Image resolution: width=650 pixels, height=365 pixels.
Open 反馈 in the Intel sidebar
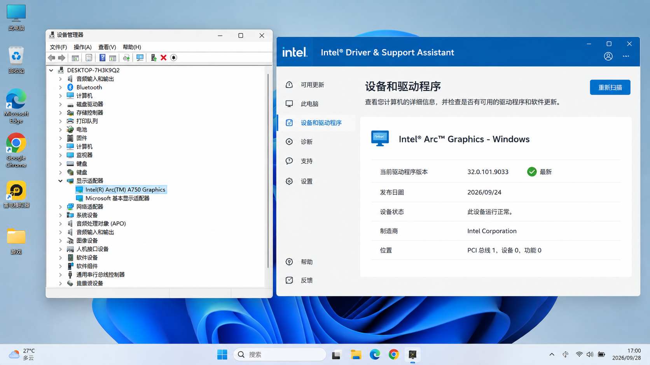pyautogui.click(x=316, y=280)
